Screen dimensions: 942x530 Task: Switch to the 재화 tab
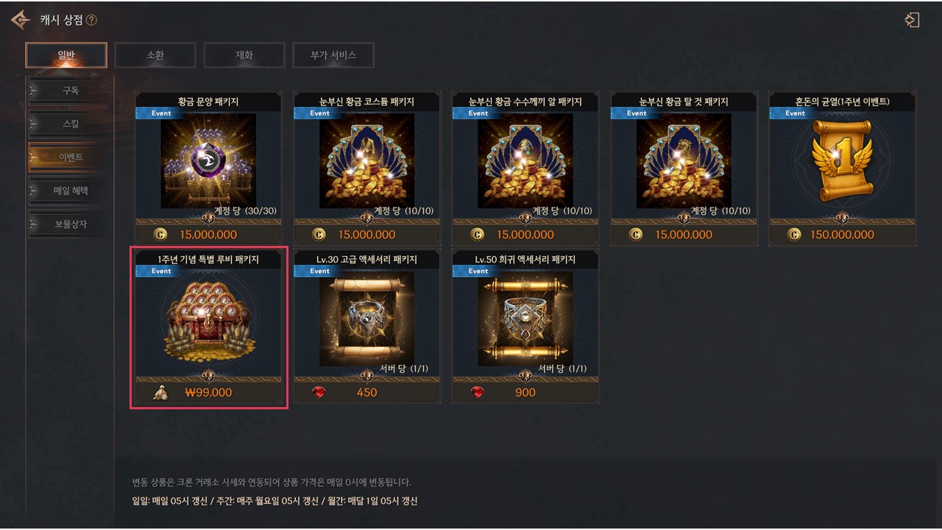244,55
